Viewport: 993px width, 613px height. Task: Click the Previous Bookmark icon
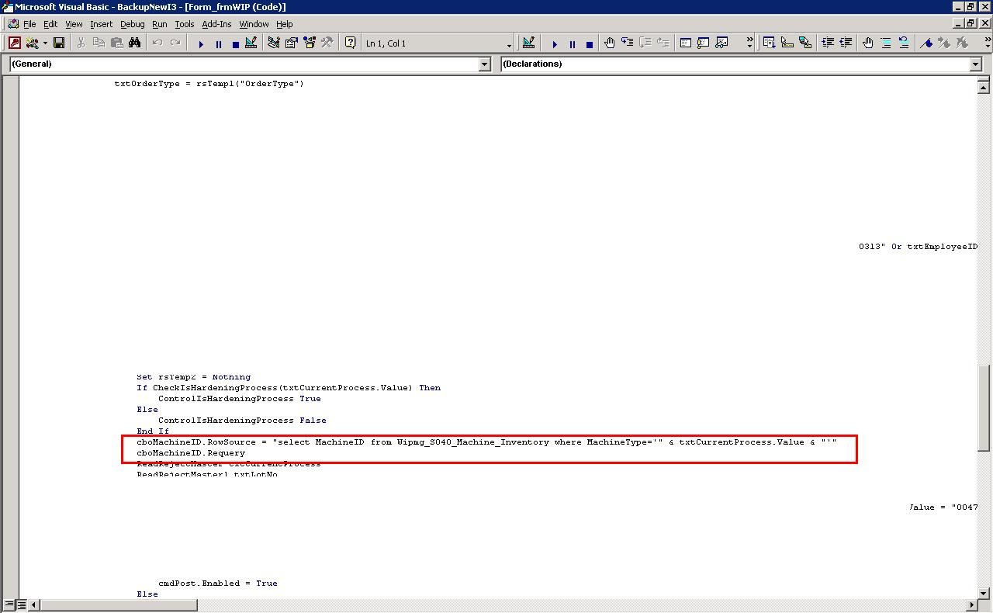[x=962, y=43]
